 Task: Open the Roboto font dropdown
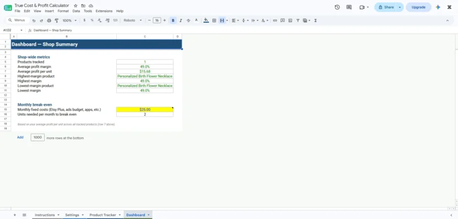(x=133, y=21)
